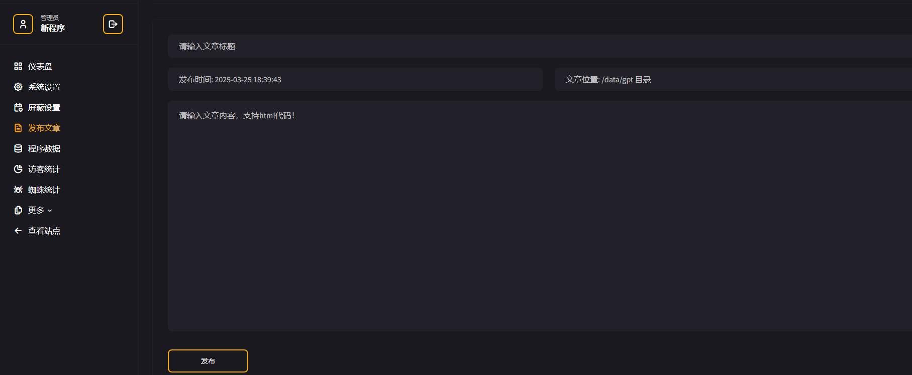Click the spider statistics bug icon
Image resolution: width=912 pixels, height=375 pixels.
[x=18, y=190]
